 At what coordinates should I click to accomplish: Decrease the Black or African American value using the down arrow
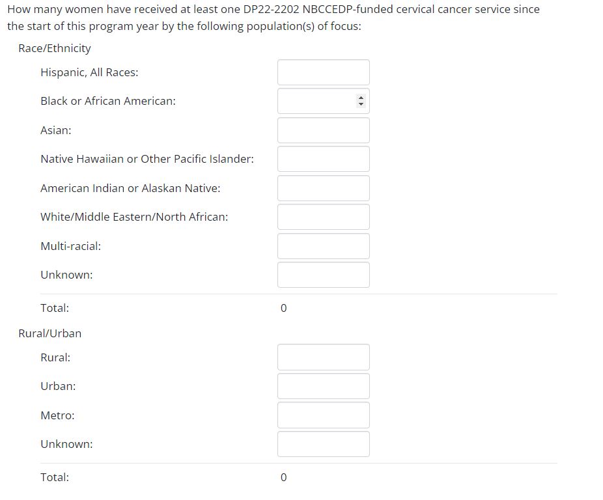(361, 104)
